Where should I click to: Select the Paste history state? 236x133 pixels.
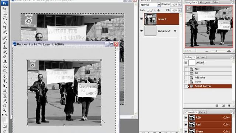coord(210,82)
